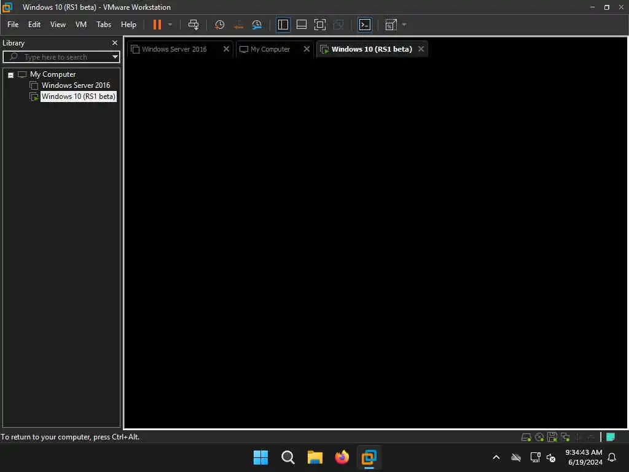The height and width of the screenshot is (472, 629).
Task: Open the clock and date flyout
Action: coord(584,457)
